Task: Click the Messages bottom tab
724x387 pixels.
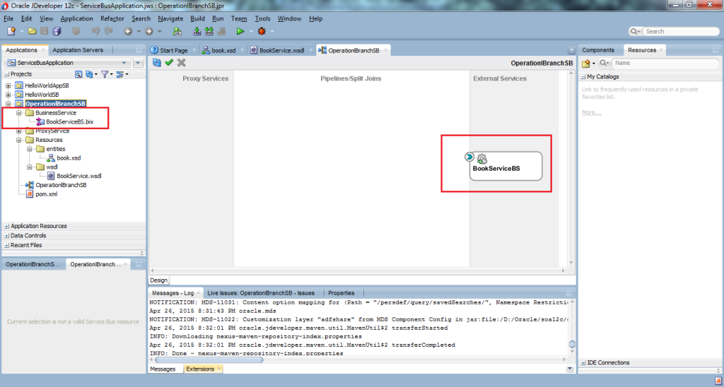Action: click(163, 369)
